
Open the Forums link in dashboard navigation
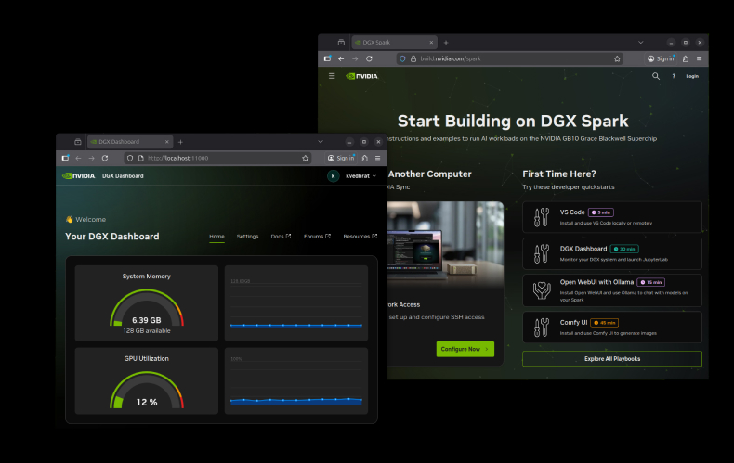coord(316,237)
